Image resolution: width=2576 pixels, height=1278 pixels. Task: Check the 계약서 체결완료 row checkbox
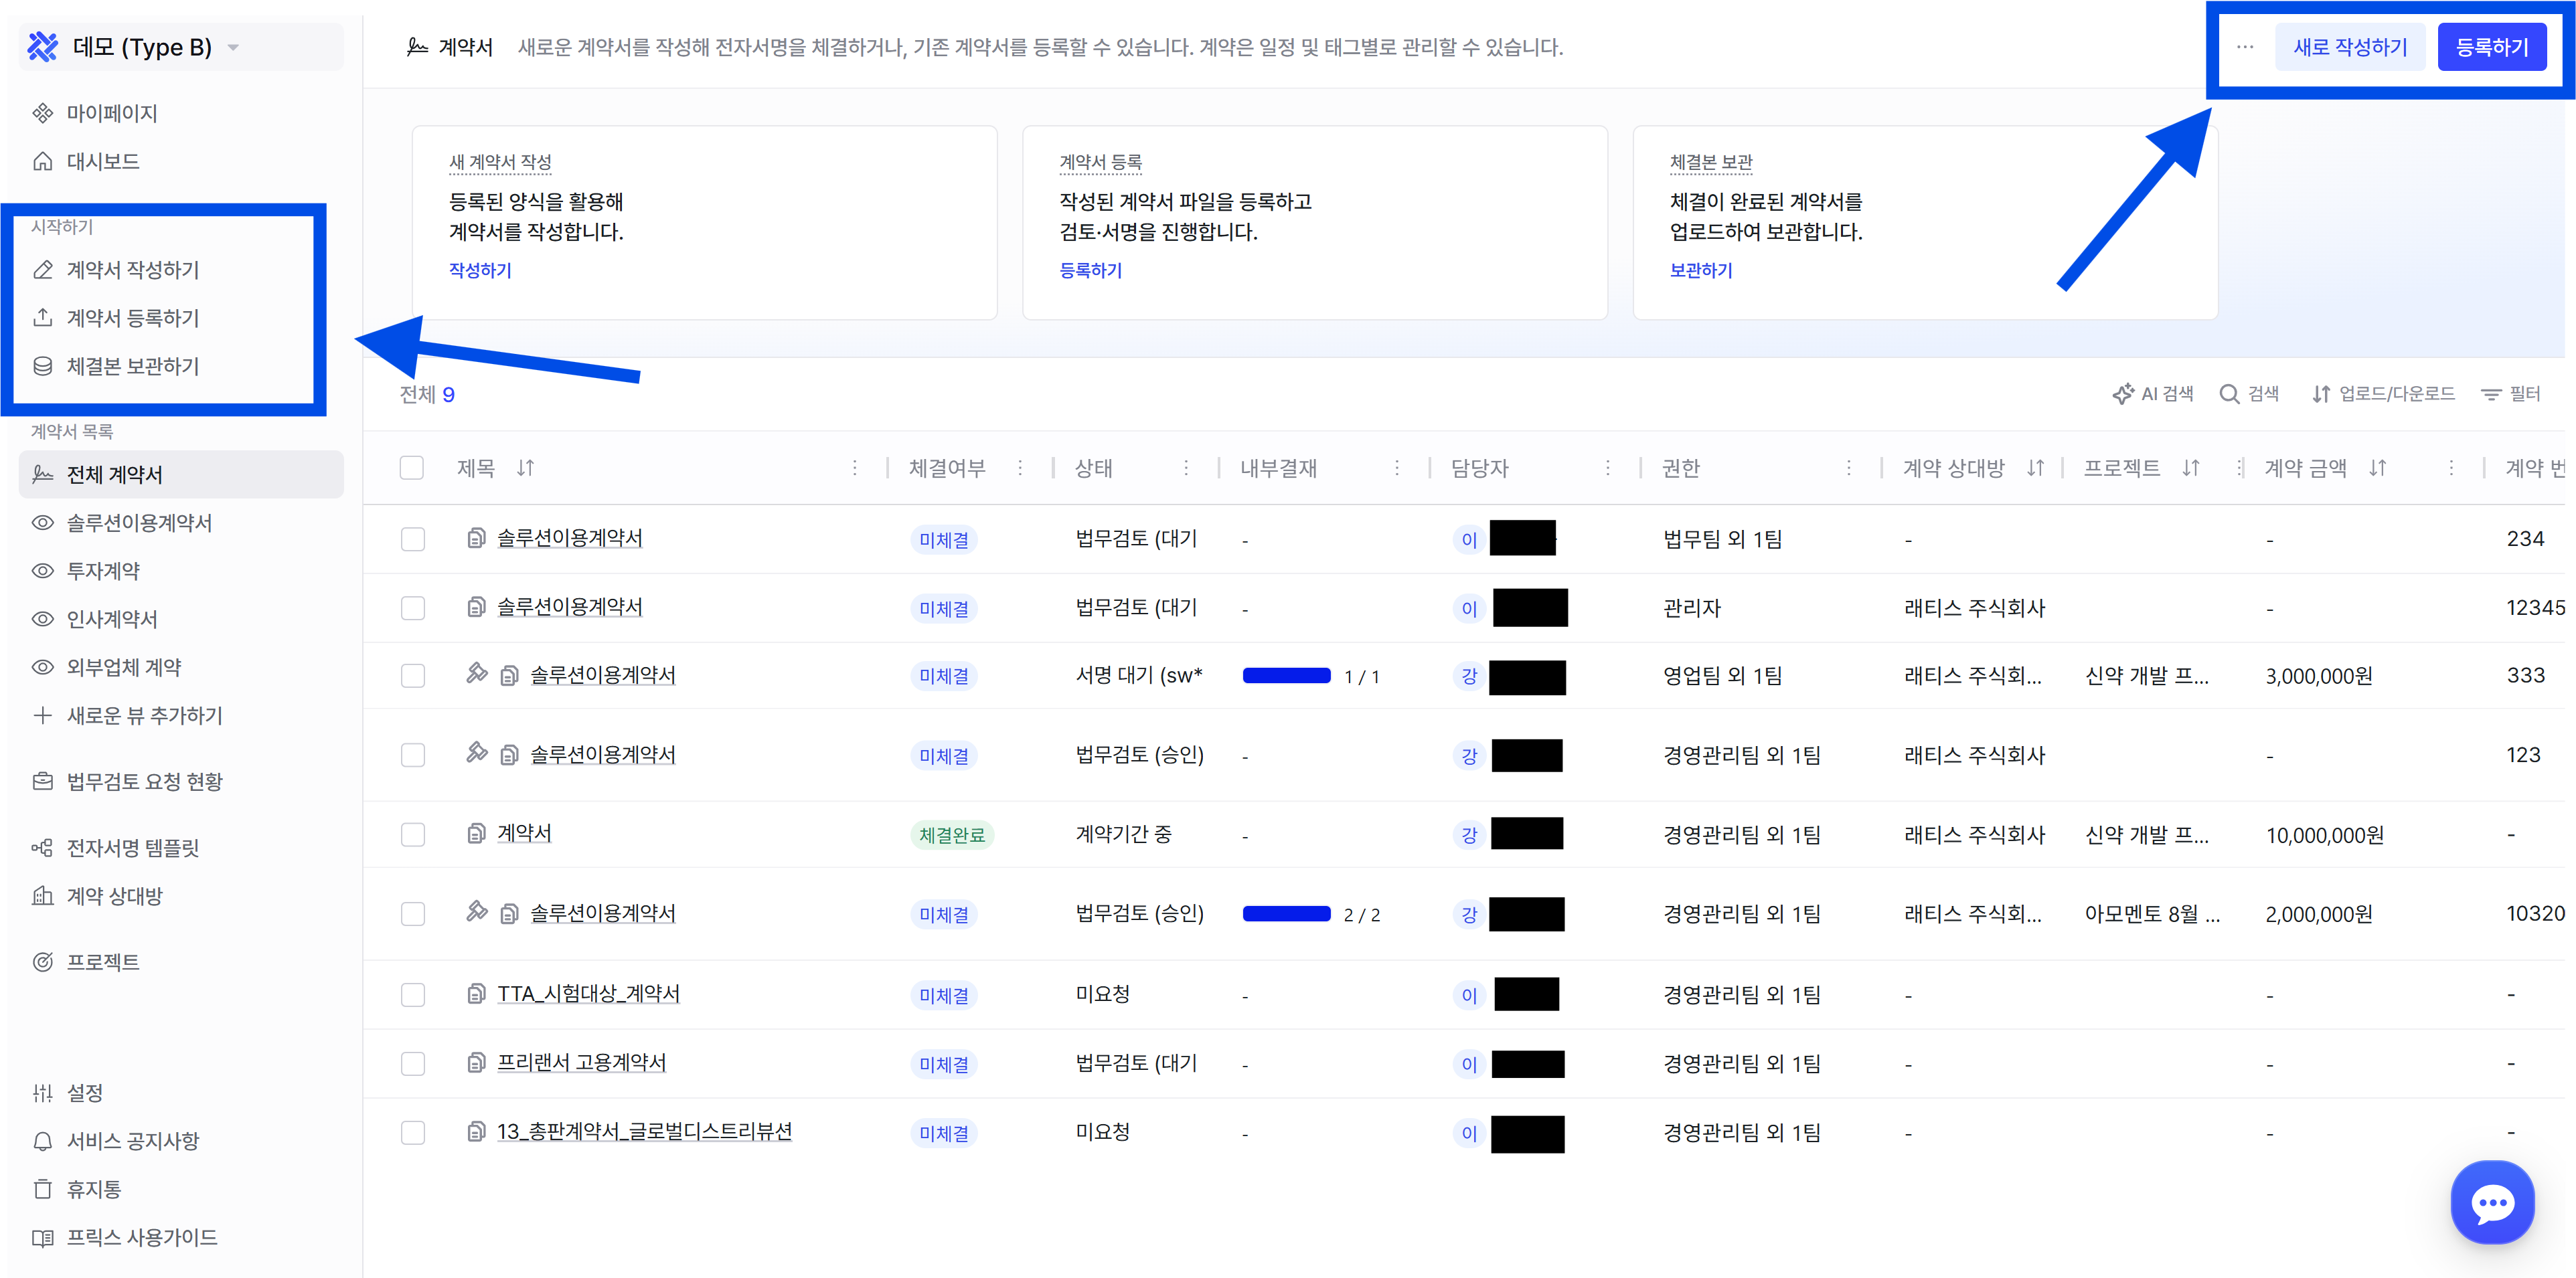[x=413, y=834]
